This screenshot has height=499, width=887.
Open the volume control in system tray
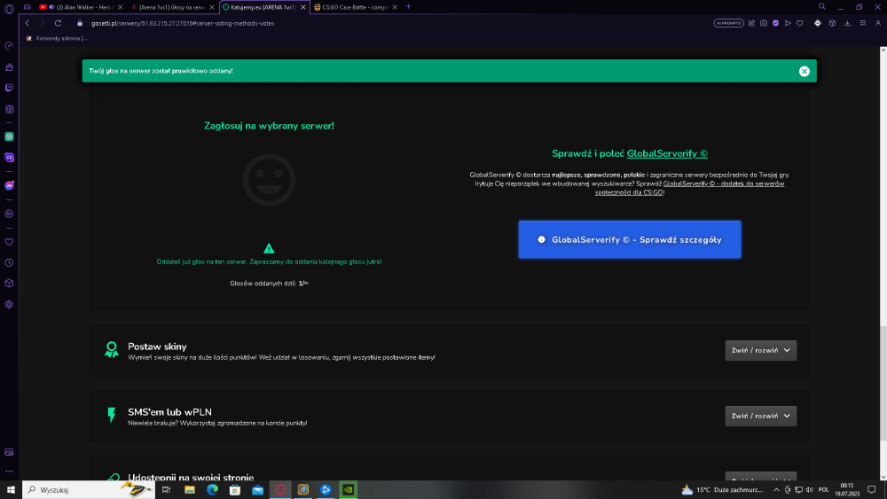pos(809,489)
